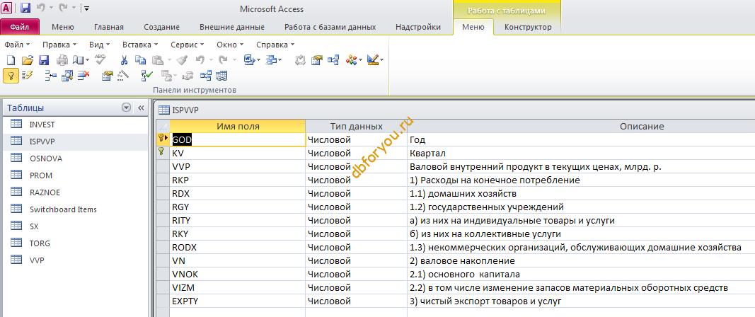Viewport: 755px width, 317px height.
Task: Open the Indexes lightning icon
Action: 27,75
